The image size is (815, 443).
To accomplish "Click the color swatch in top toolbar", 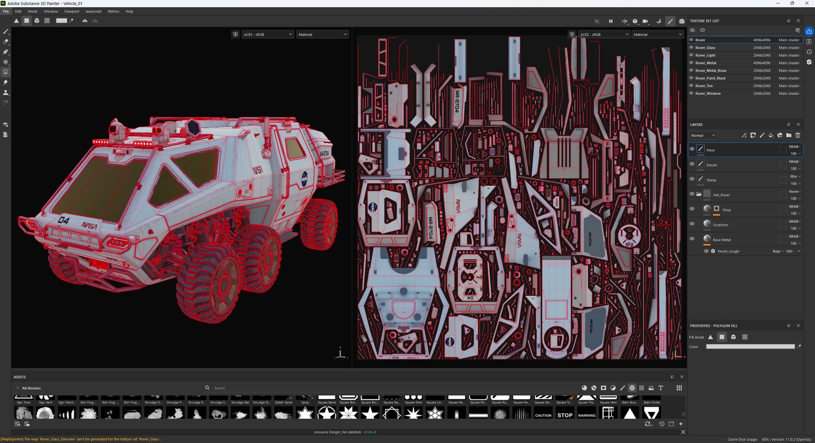I will (x=62, y=21).
